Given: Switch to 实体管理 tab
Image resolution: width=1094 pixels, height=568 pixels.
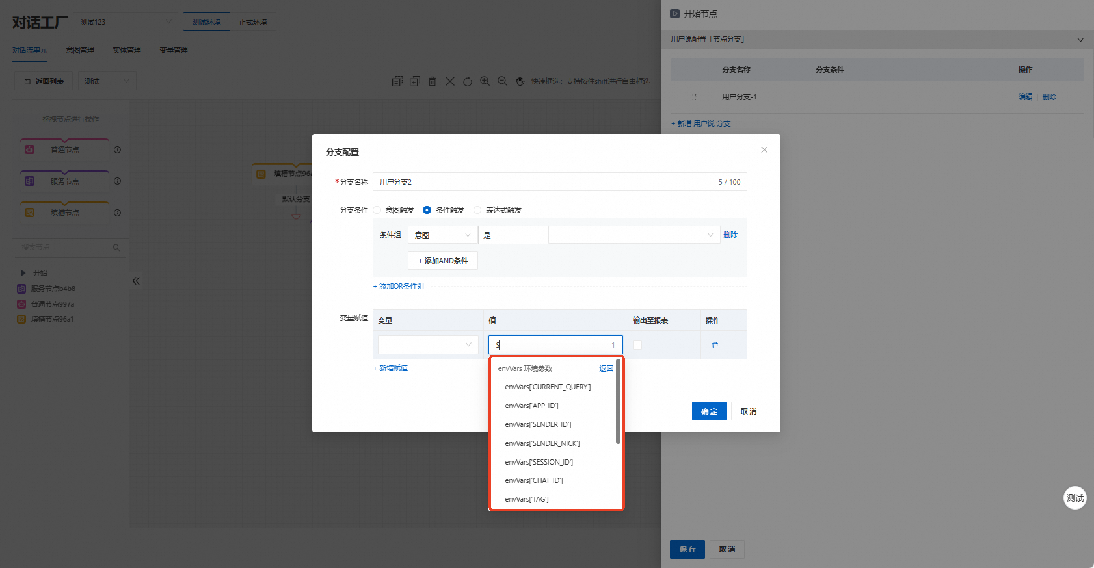Looking at the screenshot, I should tap(127, 50).
